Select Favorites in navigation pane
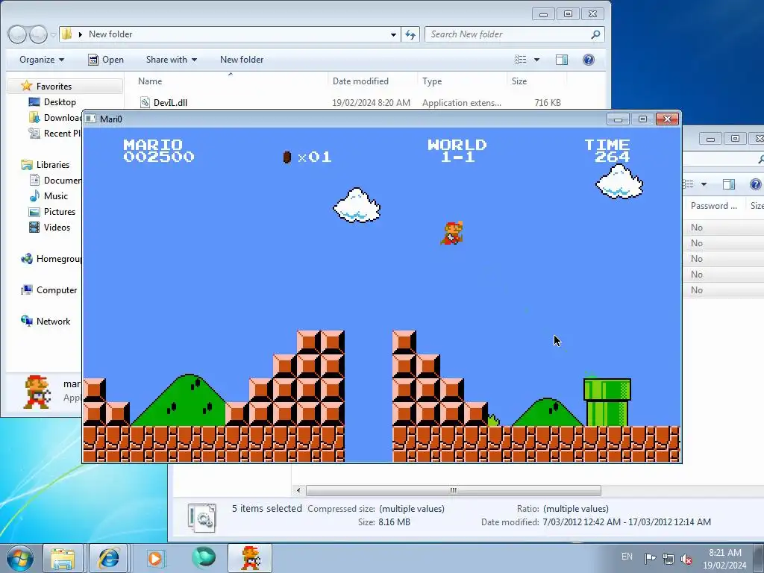Viewport: 764px width, 573px height. [54, 87]
